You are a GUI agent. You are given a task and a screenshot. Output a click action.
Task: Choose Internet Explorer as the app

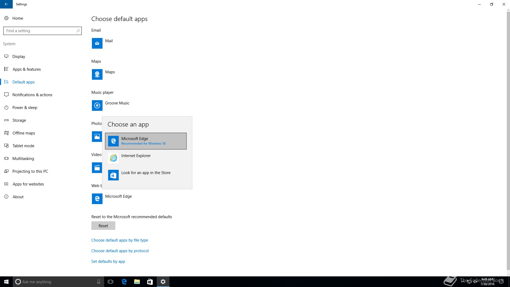click(x=146, y=158)
